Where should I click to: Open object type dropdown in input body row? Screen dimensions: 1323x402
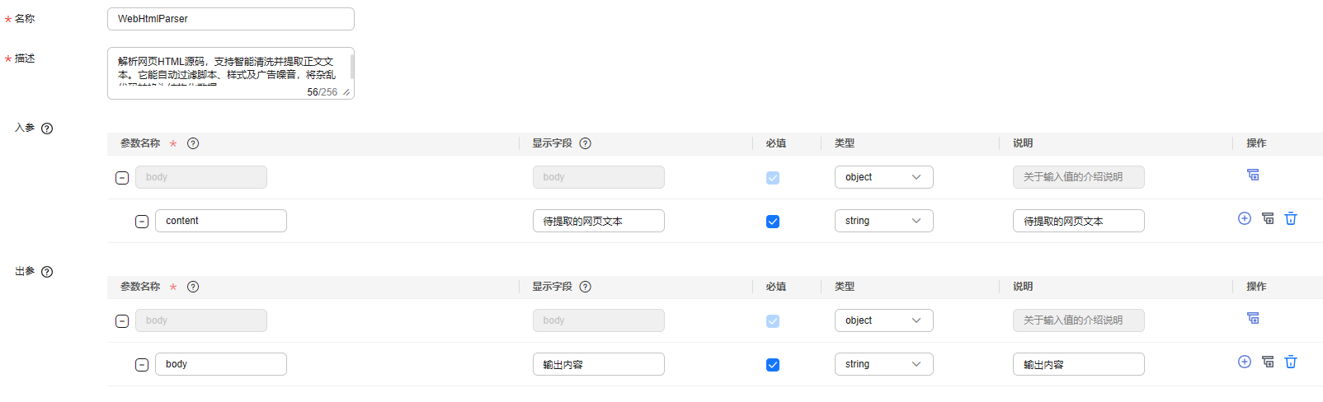click(883, 177)
